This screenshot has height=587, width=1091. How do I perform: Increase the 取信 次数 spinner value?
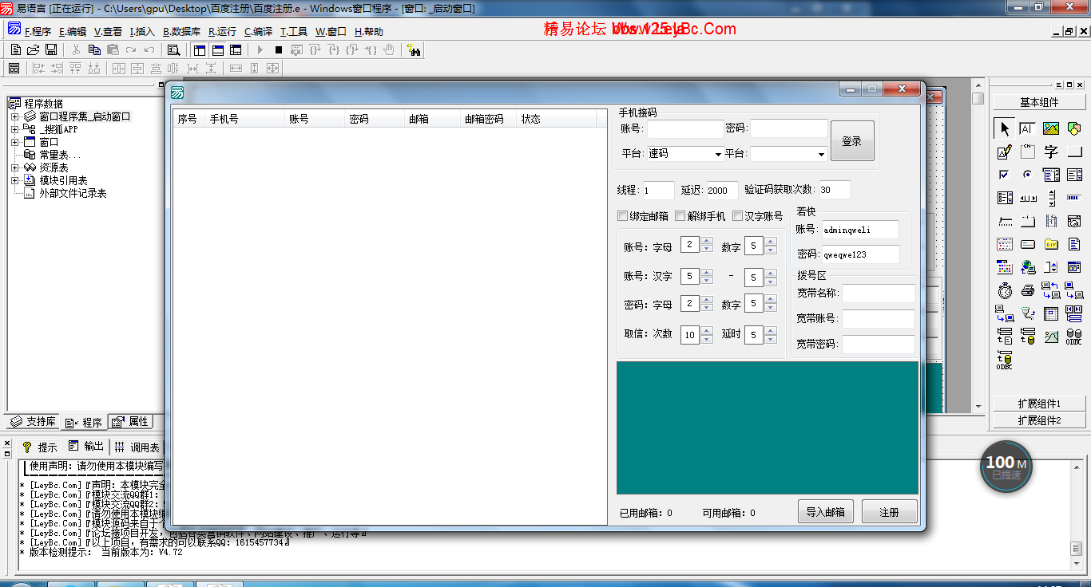pos(706,330)
